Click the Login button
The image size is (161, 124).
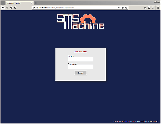[x=80, y=73]
